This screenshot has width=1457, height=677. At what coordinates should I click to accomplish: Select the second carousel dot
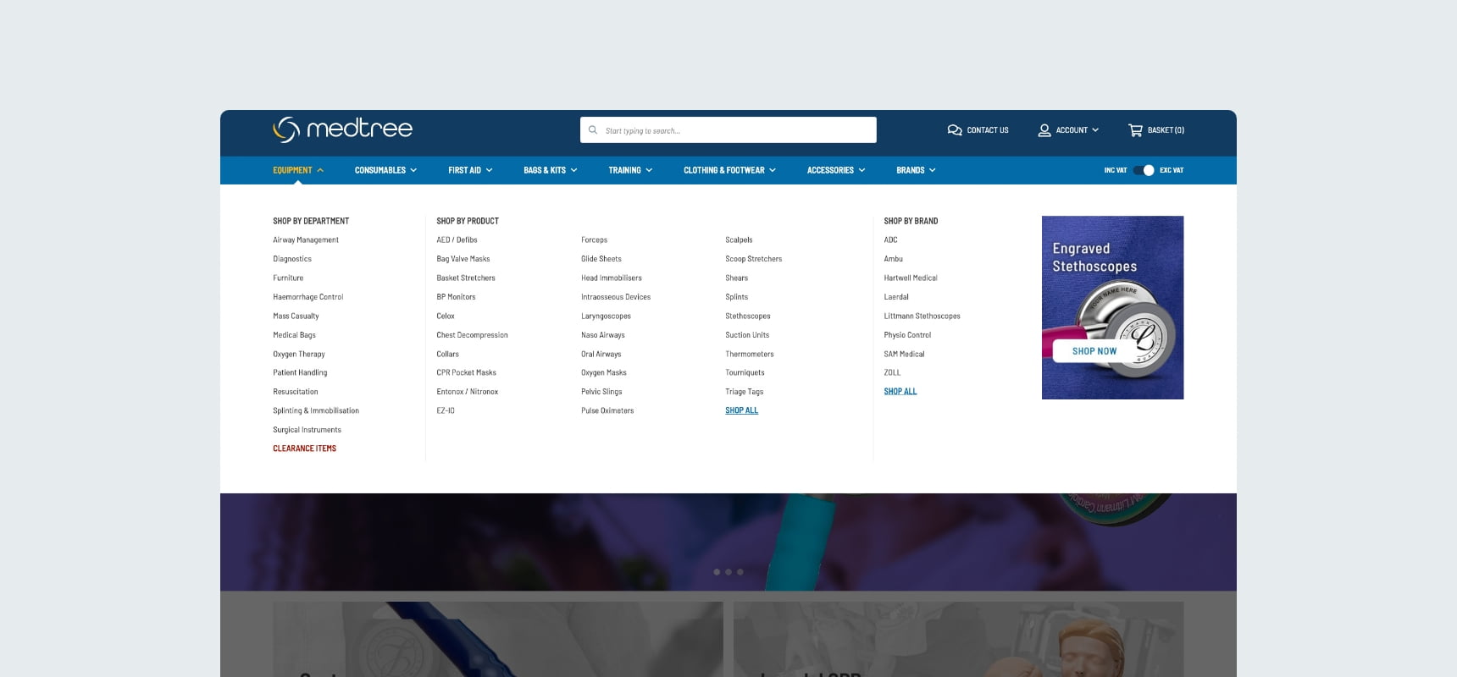click(x=728, y=572)
